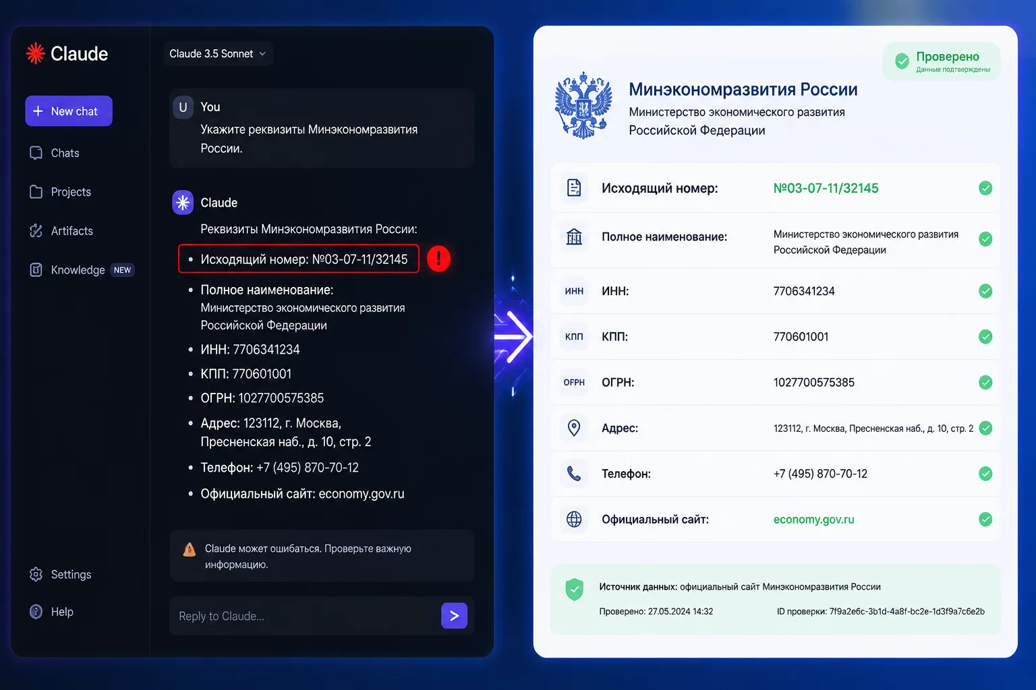Screen dimensions: 1036x690
Task: Send message with the arrow button
Action: click(x=455, y=616)
